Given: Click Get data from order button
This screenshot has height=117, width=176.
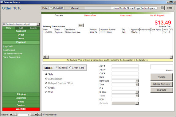Looking at the screenshot, I should pos(161,84).
